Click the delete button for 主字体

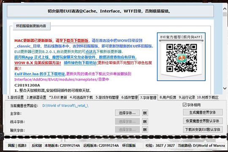pyautogui.click(x=145, y=113)
